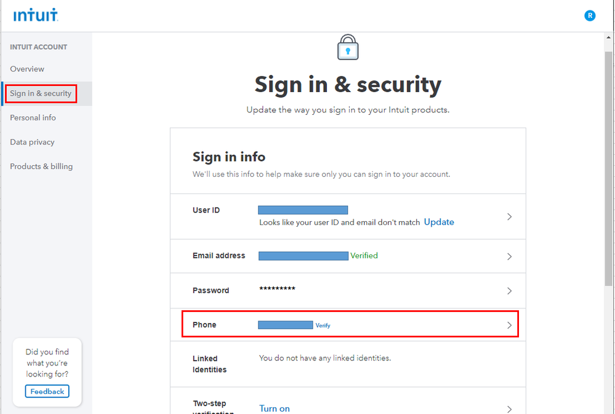Expand the Email address row chevron

[x=509, y=256]
